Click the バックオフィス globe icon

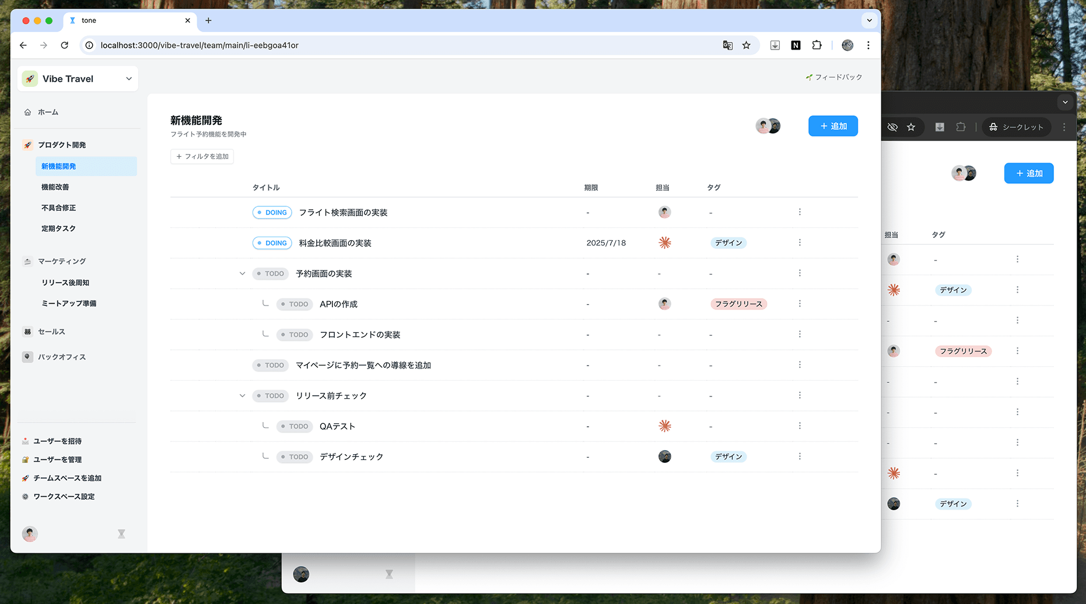pos(27,357)
